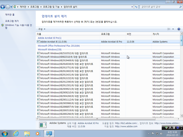Open the address bar history dropdown
183x137 pixels.
click(132, 7)
